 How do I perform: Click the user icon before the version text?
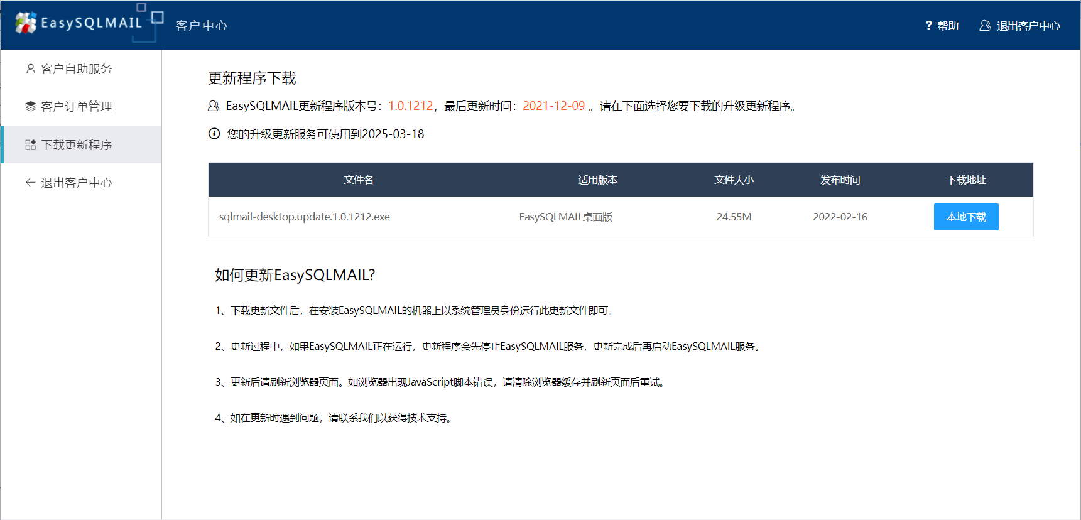click(214, 106)
